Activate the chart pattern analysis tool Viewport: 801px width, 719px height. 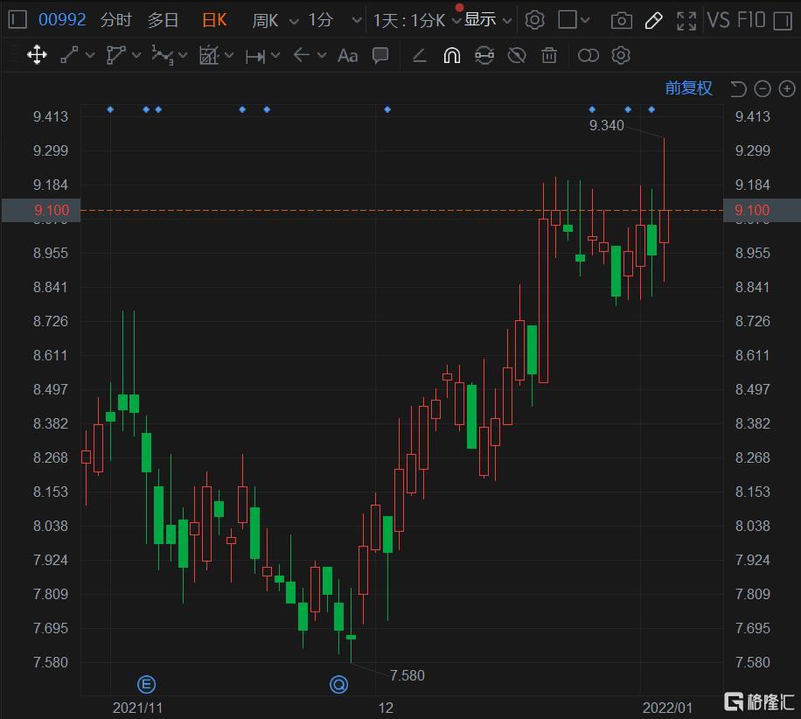pyautogui.click(x=208, y=55)
